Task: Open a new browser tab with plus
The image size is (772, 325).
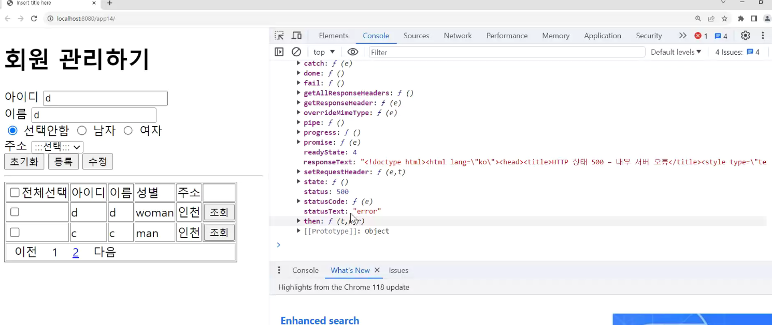Action: point(109,3)
